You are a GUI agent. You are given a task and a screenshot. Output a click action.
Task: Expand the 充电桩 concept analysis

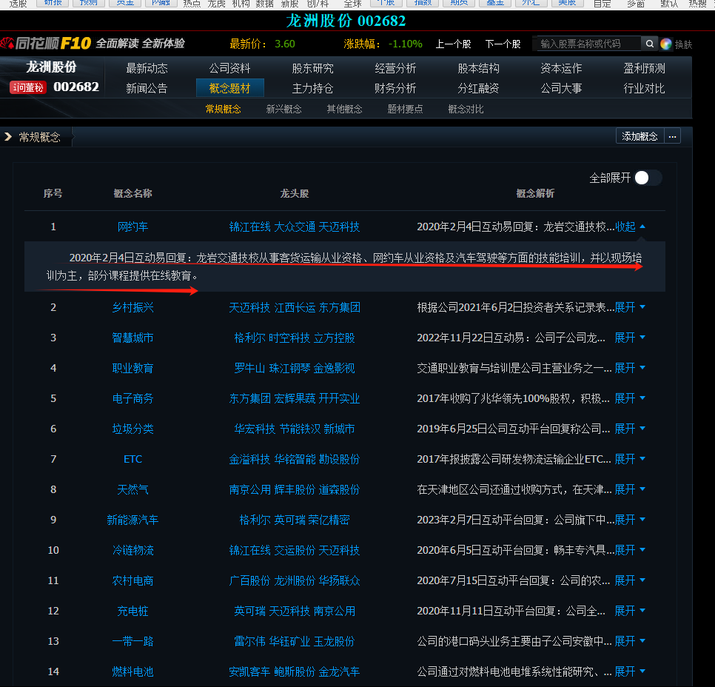[630, 611]
